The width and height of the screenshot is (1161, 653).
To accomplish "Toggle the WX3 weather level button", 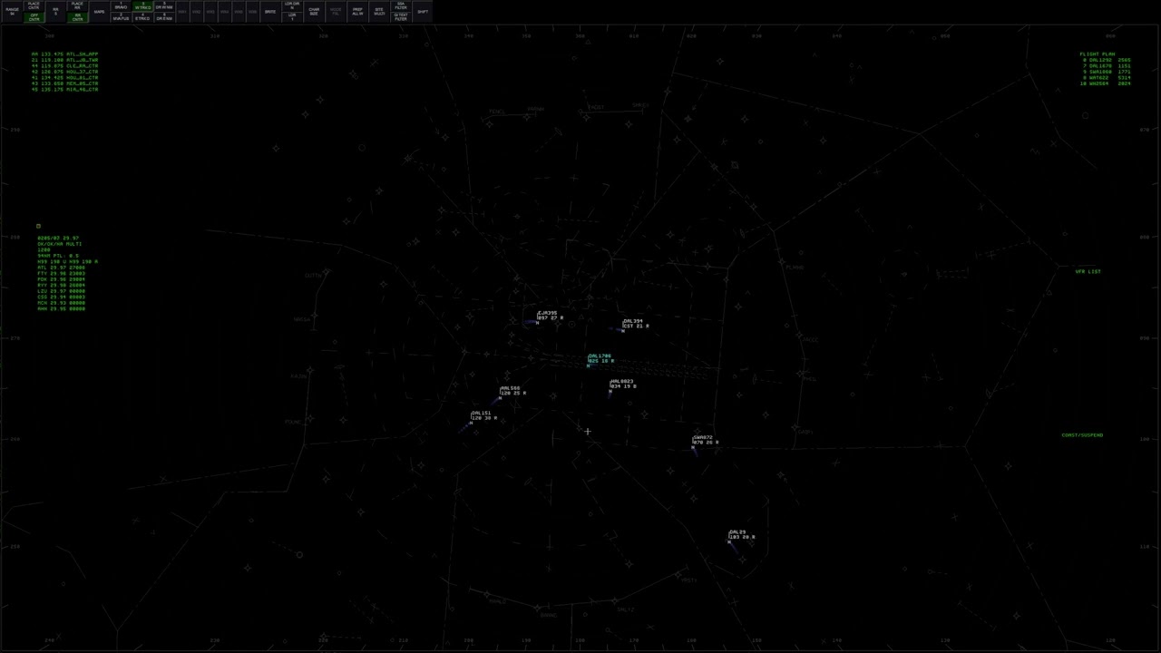I will 210,11.
